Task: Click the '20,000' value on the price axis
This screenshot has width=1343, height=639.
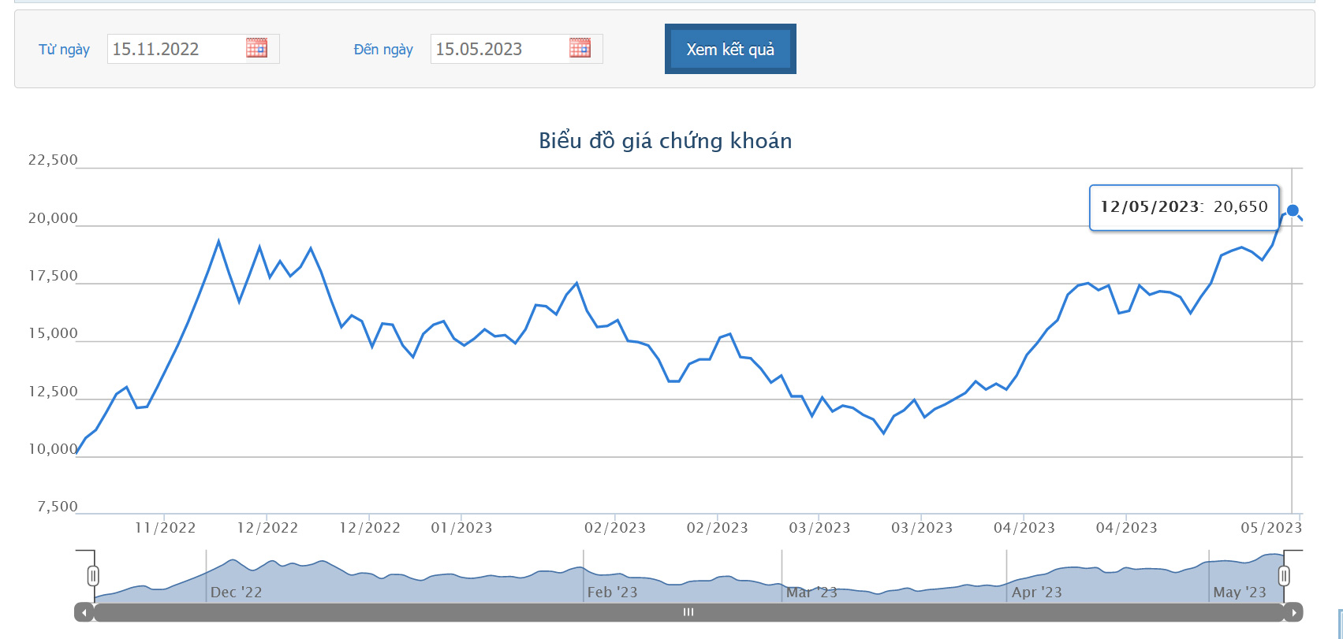Action: click(x=53, y=218)
